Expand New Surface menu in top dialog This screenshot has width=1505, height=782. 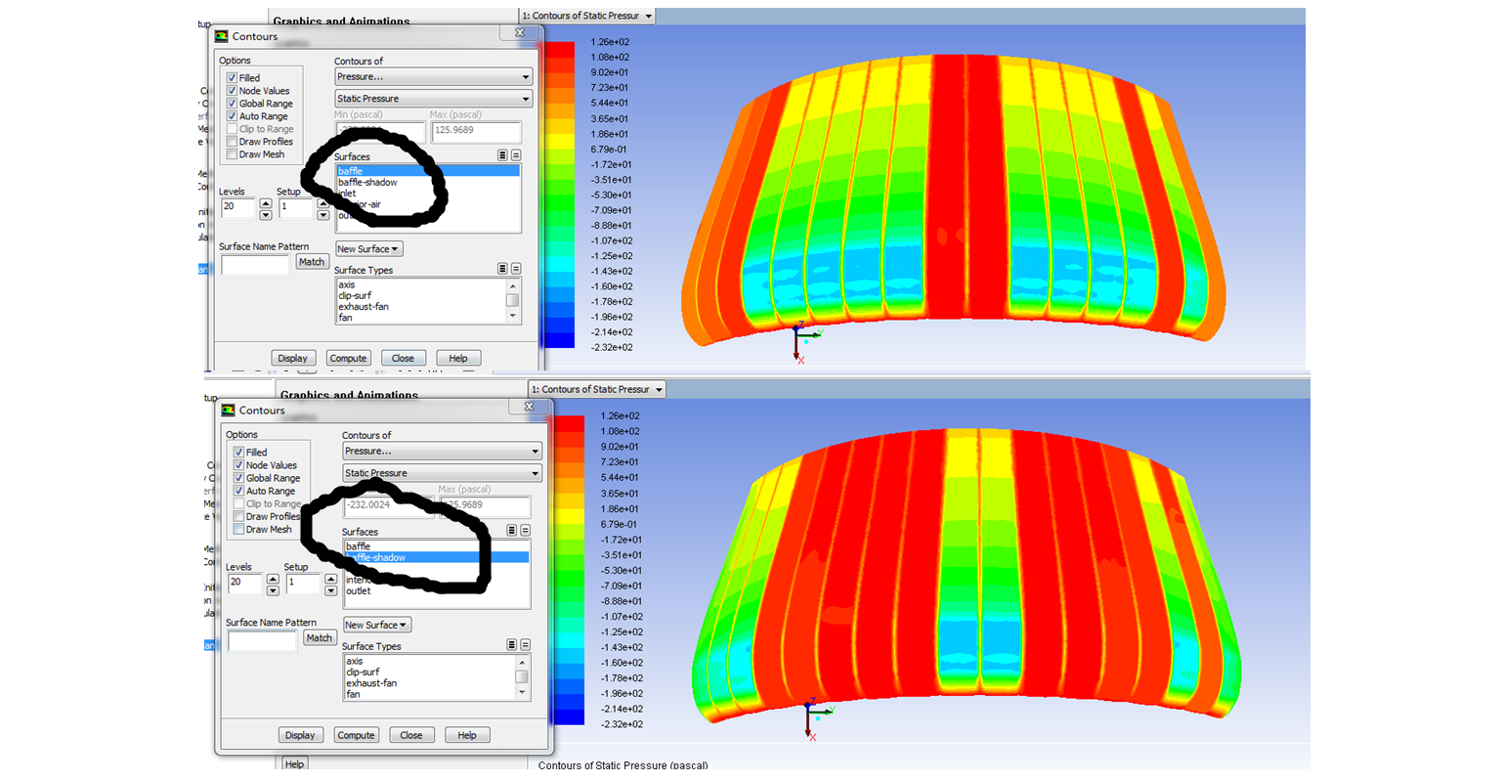click(368, 249)
